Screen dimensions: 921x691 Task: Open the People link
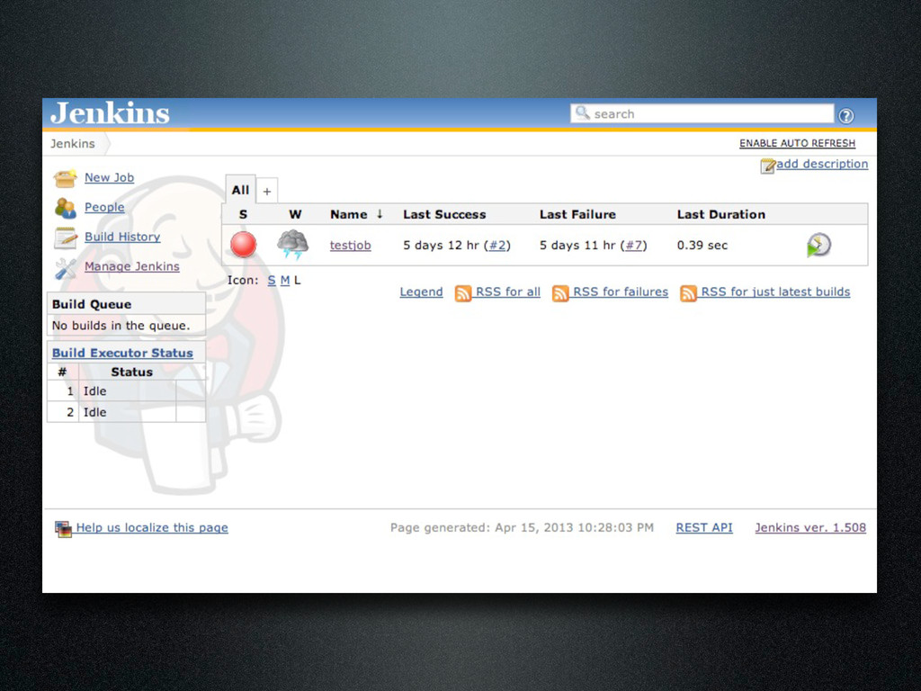(104, 207)
